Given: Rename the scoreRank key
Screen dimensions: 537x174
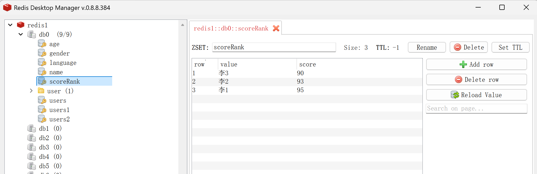Looking at the screenshot, I should [427, 47].
